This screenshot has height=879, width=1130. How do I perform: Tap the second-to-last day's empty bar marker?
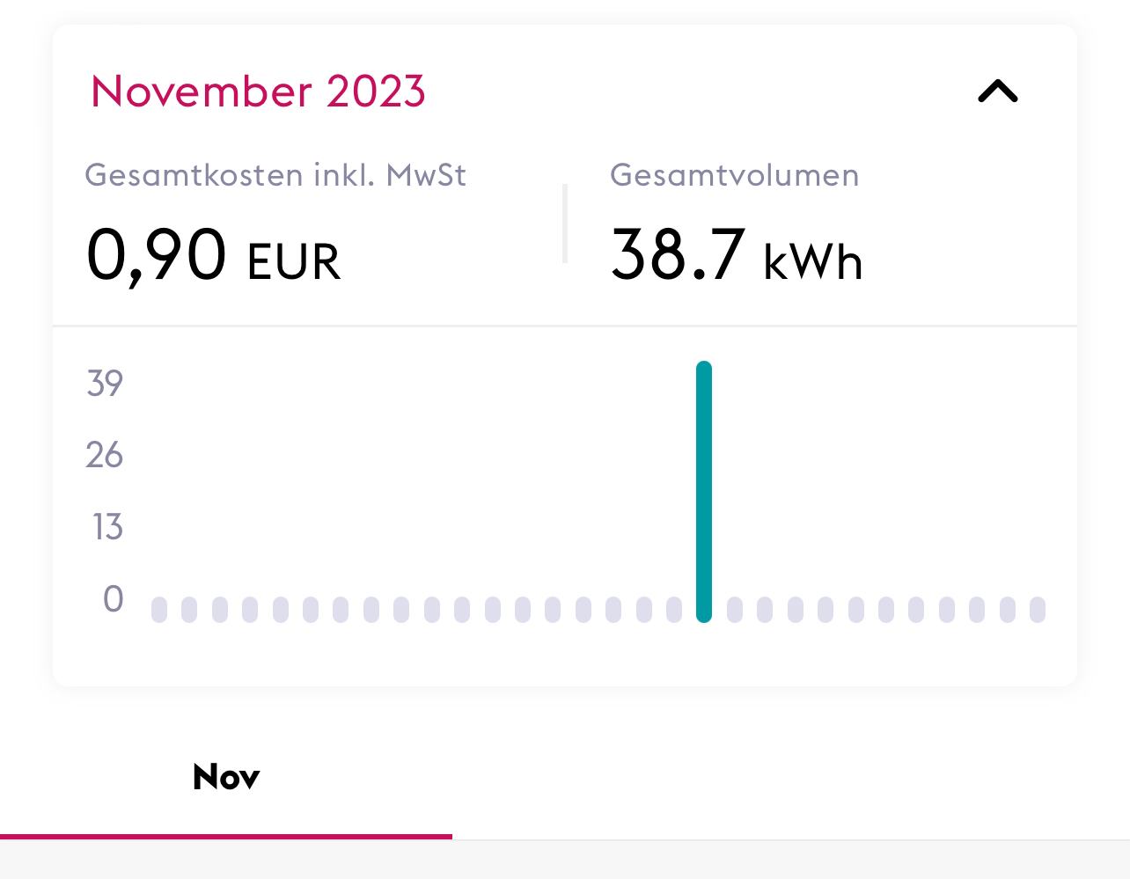click(1008, 610)
